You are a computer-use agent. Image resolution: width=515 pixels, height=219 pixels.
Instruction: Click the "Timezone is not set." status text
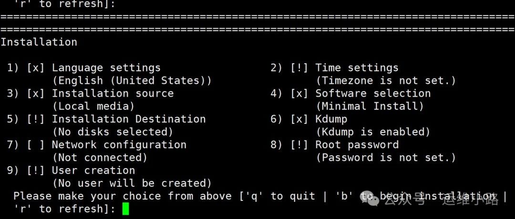pyautogui.click(x=386, y=80)
